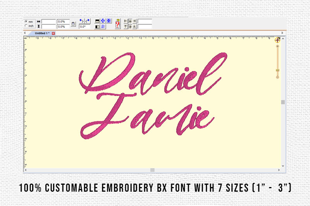Align objects to right edge
The height and width of the screenshot is (206, 310).
coord(134,21)
